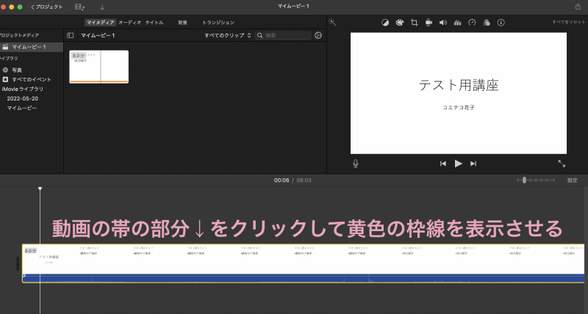Switch to トランジション tab
Viewport: 588px width, 314px height.
pos(218,23)
